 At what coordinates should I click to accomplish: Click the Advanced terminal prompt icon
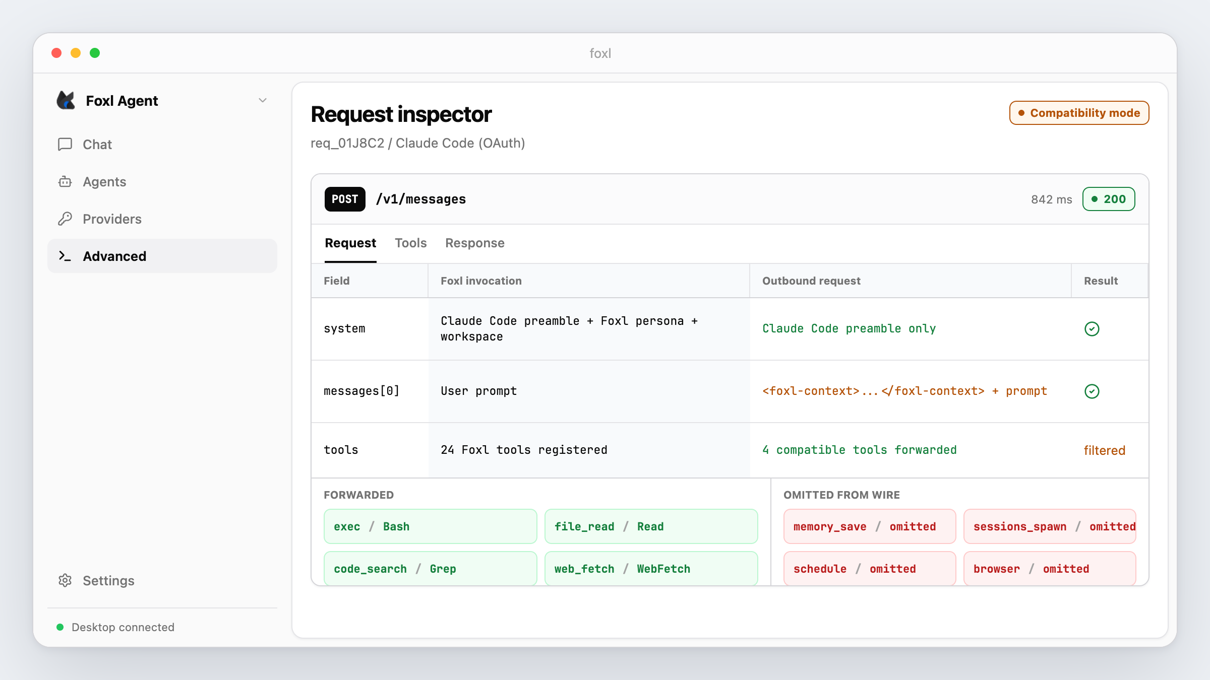coord(65,256)
